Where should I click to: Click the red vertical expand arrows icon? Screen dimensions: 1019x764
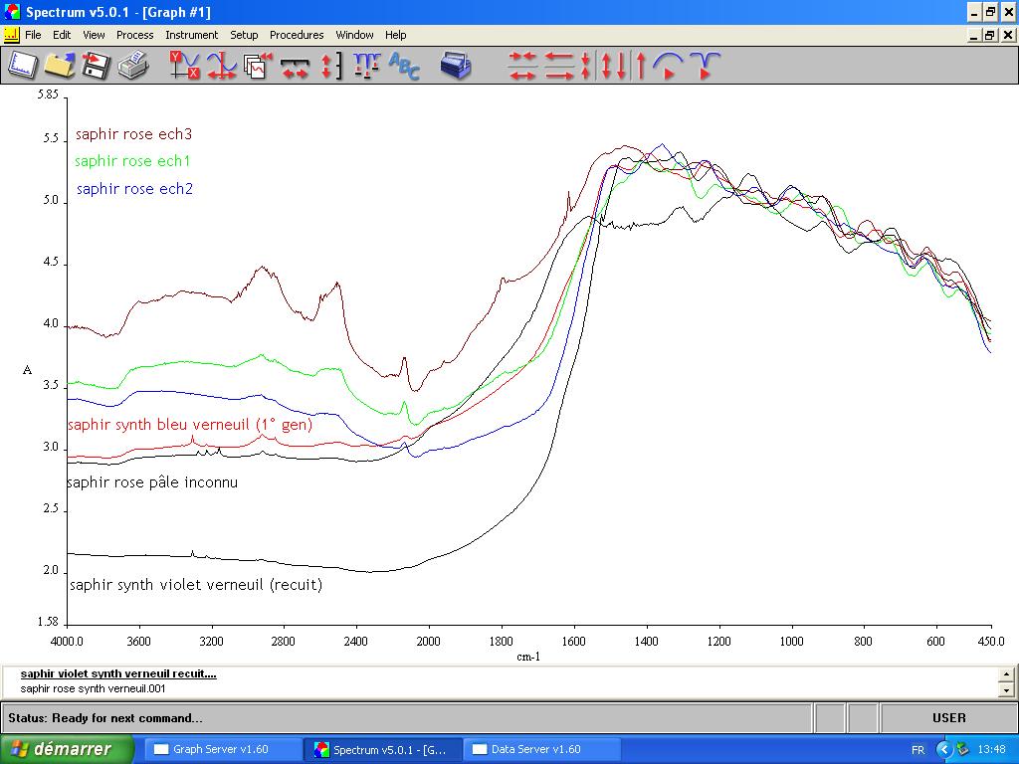pyautogui.click(x=330, y=66)
